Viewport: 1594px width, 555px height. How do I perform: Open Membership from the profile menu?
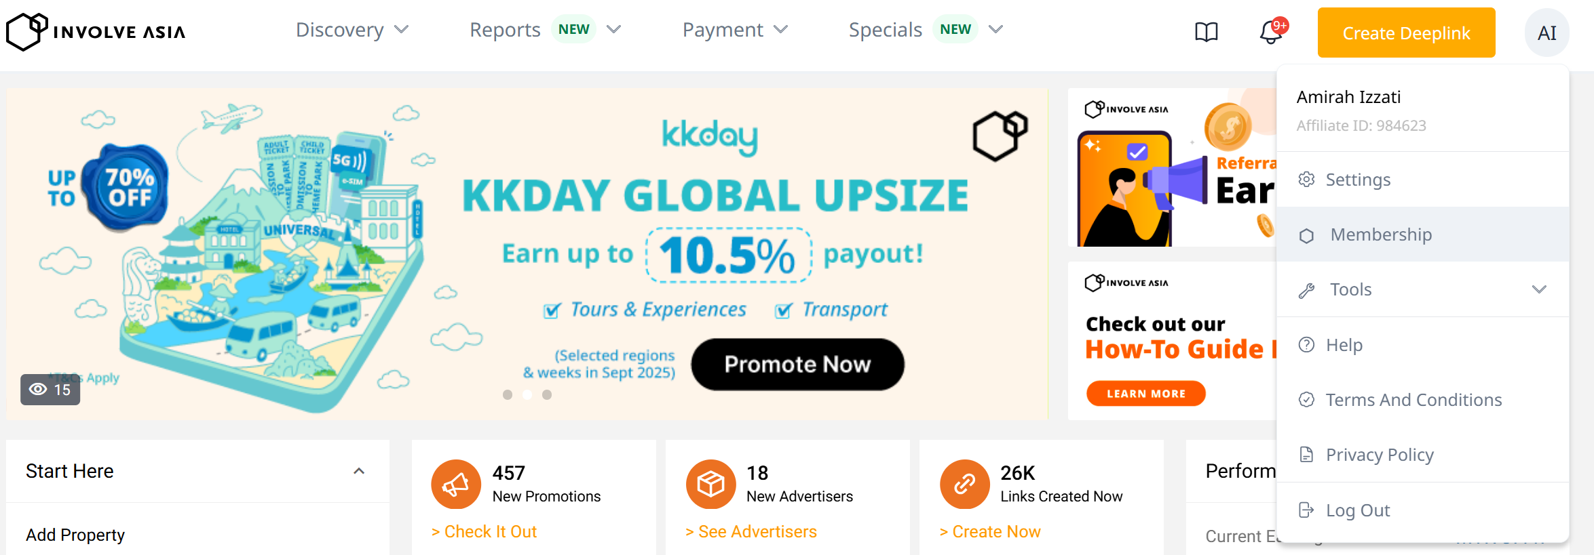coord(1380,234)
